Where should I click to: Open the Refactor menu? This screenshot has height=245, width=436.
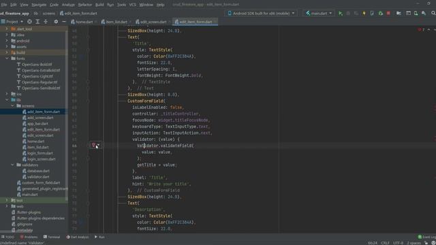click(84, 5)
